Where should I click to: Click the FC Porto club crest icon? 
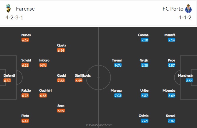188,9
